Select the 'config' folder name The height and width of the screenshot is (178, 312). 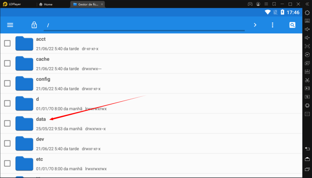[x=43, y=79]
